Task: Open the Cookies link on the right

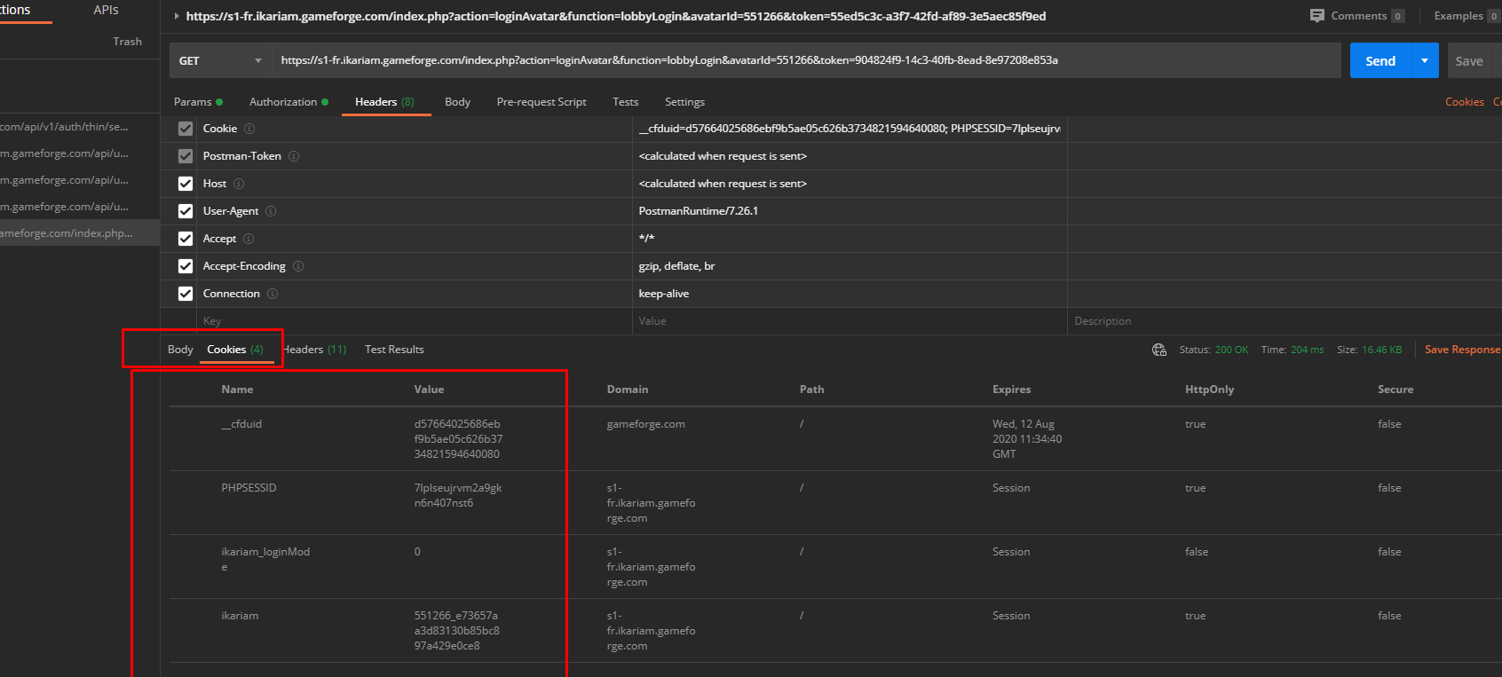Action: point(1464,102)
